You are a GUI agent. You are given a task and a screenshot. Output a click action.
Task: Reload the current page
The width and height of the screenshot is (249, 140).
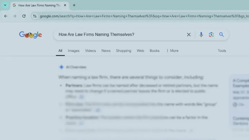pyautogui.click(x=24, y=16)
